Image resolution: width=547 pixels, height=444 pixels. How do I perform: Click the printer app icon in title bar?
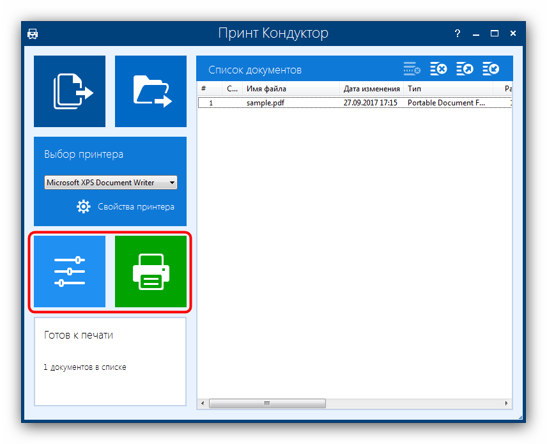pyautogui.click(x=33, y=34)
